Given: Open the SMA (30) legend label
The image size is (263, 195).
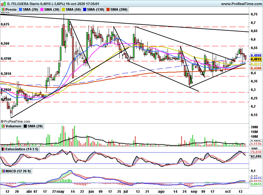Looking at the screenshot, I should (x=52, y=9).
